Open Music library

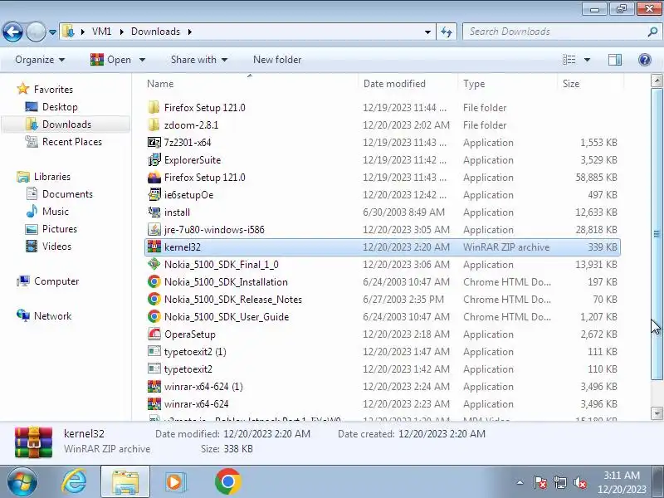(x=55, y=211)
